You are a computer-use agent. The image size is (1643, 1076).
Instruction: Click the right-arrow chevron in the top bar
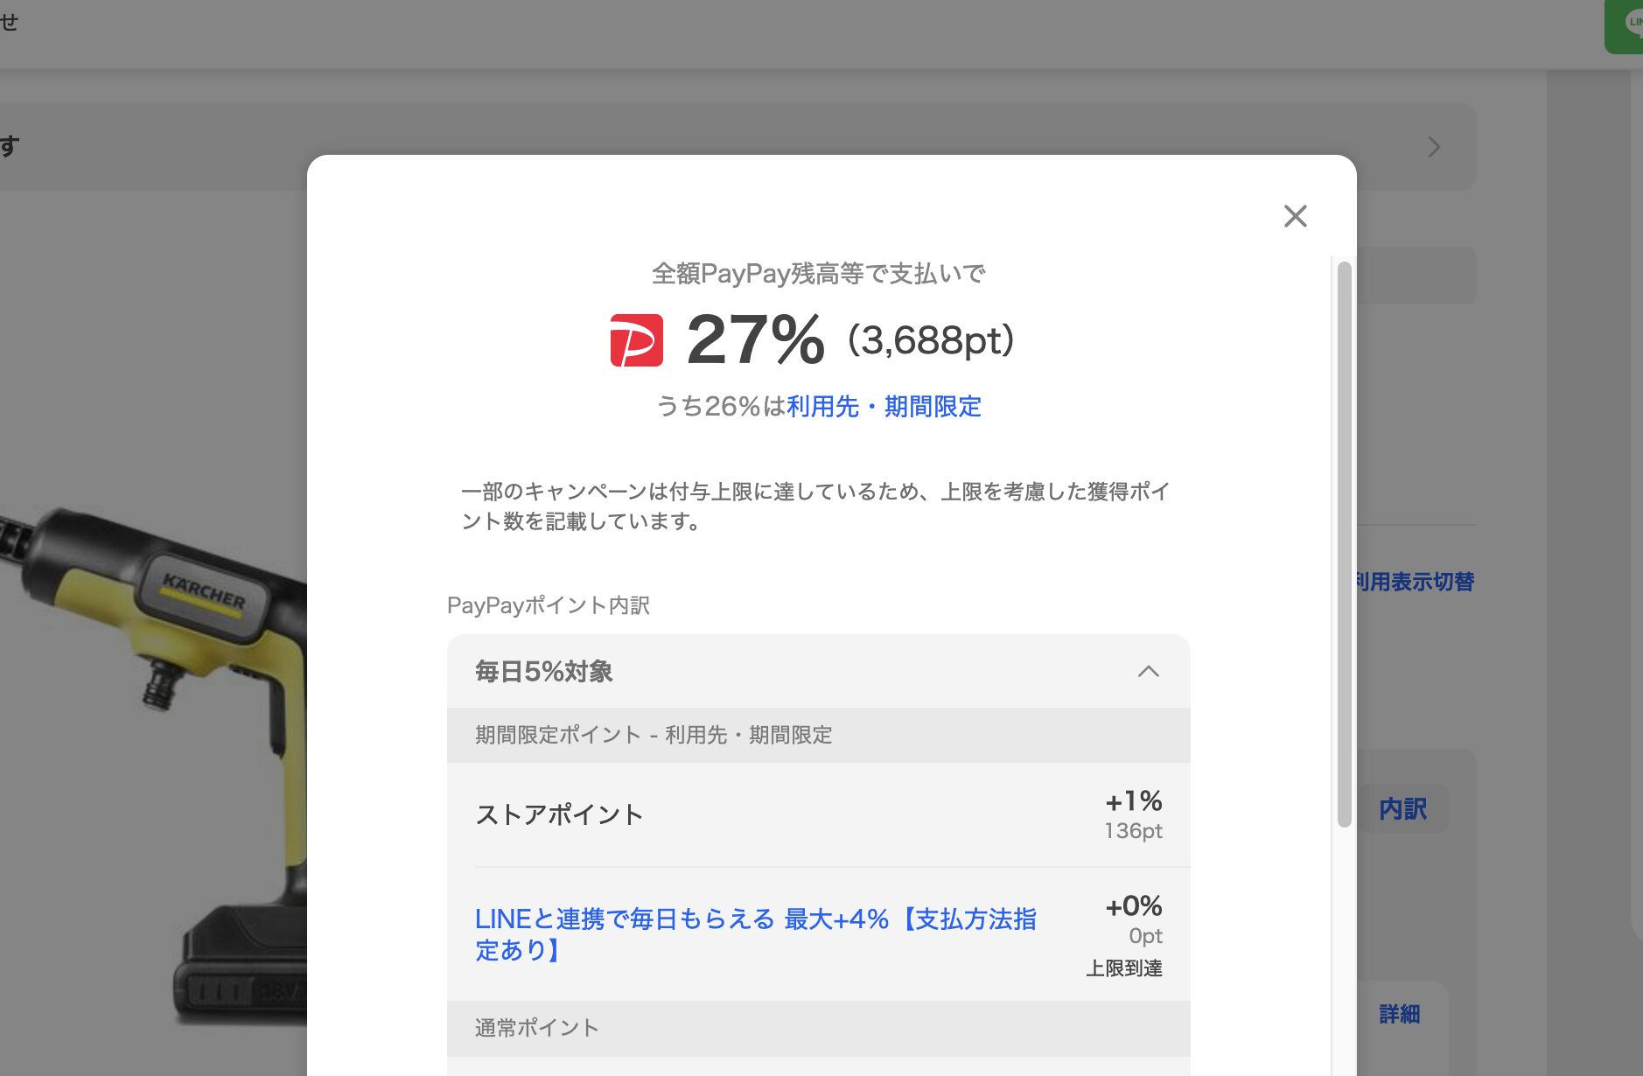[1433, 147]
